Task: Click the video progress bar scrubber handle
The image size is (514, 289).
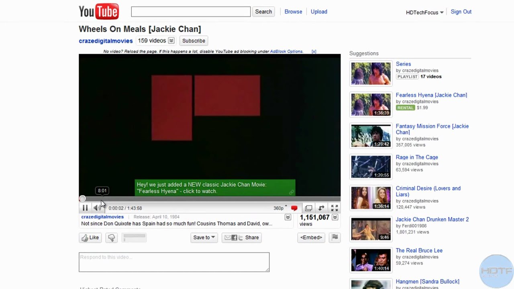Action: pyautogui.click(x=82, y=199)
